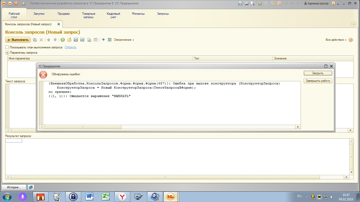
Task: Click the 'Завершить работу' button
Action: 318,81
